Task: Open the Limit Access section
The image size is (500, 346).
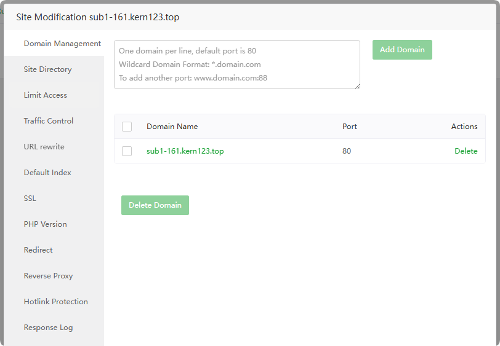Action: coord(46,95)
